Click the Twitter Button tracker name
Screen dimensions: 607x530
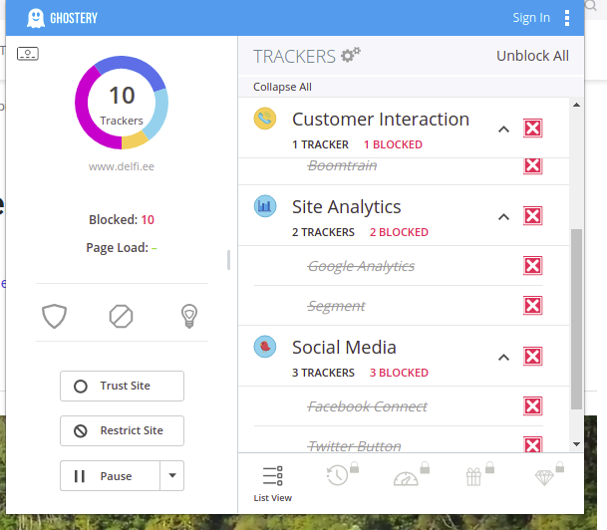pos(355,446)
